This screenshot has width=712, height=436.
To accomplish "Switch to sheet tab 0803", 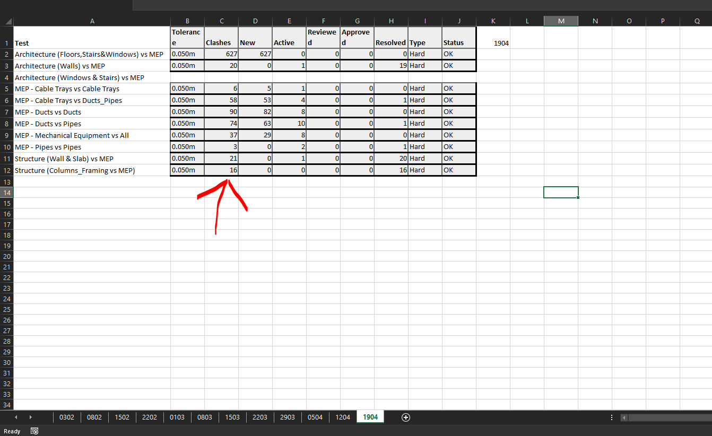I will pos(205,417).
